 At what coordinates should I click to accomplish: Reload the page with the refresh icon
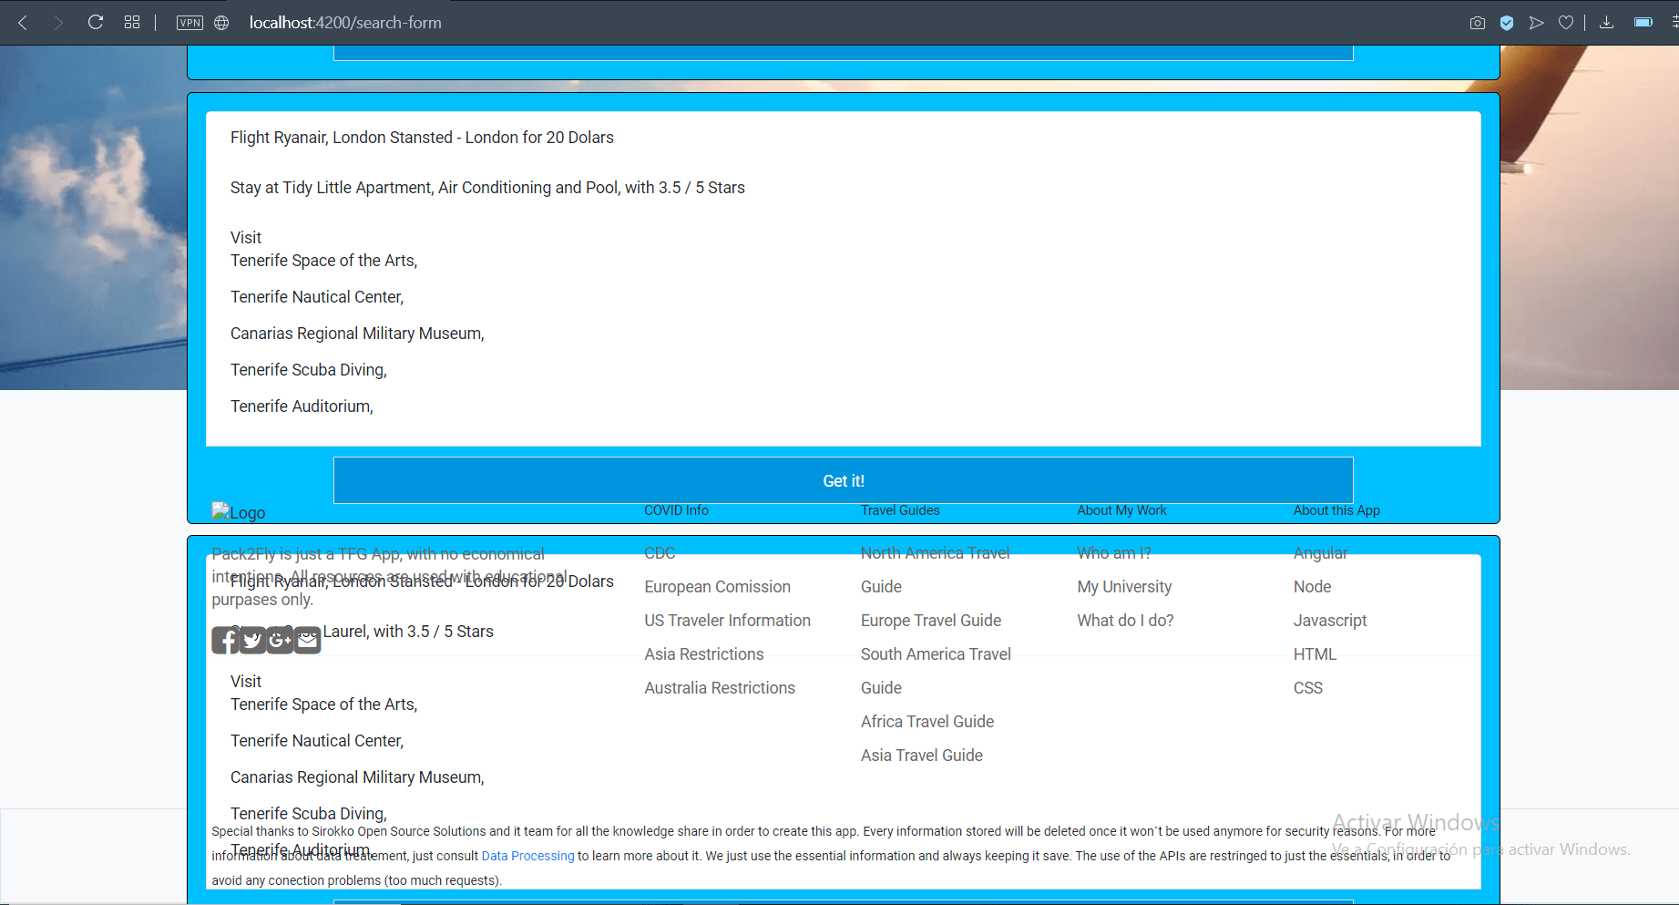(96, 22)
